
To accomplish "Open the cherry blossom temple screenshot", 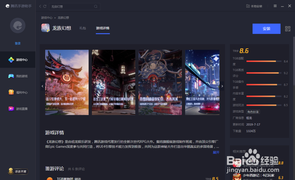I will click(67, 82).
